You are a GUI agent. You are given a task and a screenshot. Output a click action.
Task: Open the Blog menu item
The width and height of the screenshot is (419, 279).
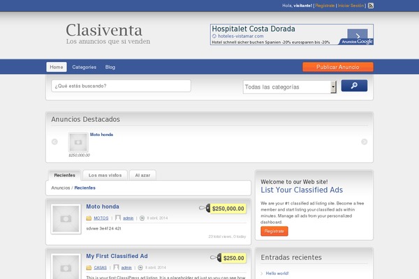click(x=110, y=67)
